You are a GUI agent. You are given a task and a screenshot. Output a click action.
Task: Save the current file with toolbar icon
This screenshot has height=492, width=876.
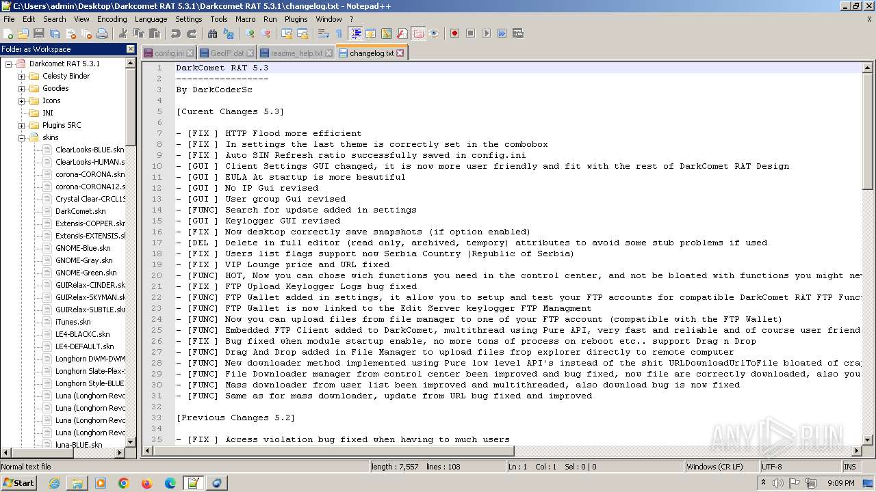pos(39,33)
